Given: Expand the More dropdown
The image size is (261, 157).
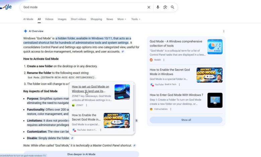Looking at the screenshot, I should tap(122, 19).
